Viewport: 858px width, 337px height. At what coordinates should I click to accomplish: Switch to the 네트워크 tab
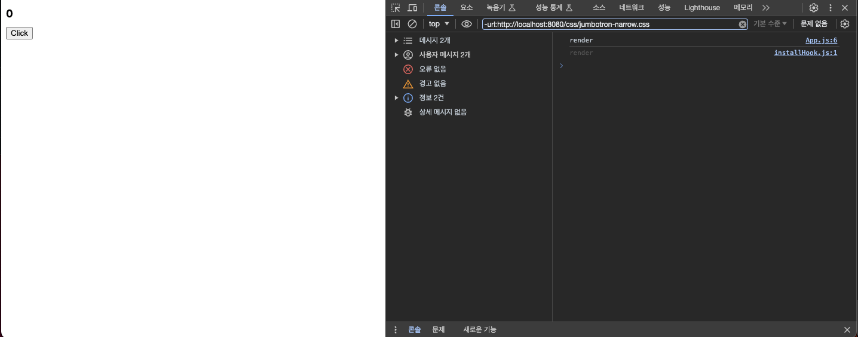tap(632, 8)
